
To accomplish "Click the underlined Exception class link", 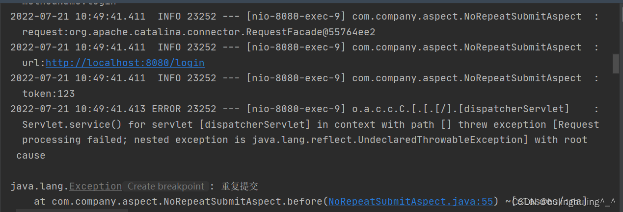I will [96, 187].
